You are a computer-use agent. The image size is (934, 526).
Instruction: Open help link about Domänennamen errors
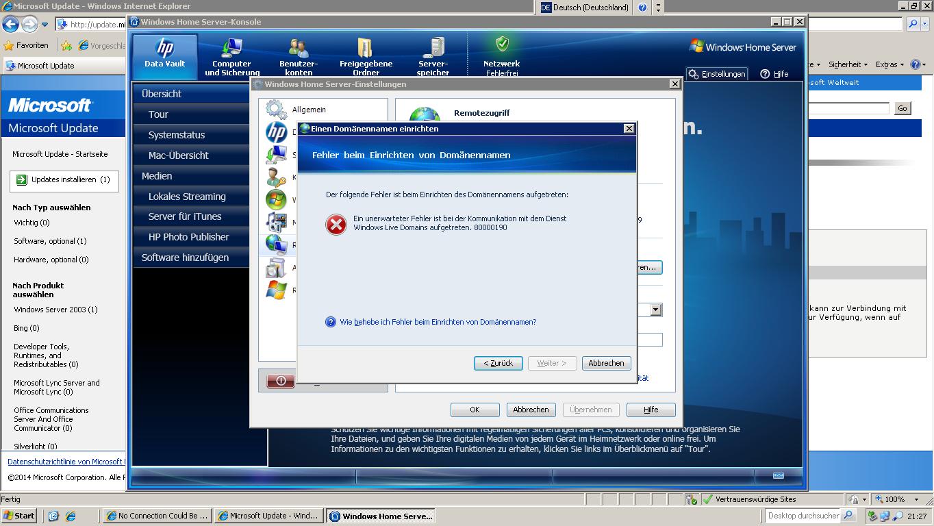[438, 322]
